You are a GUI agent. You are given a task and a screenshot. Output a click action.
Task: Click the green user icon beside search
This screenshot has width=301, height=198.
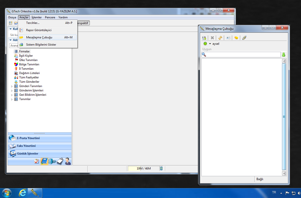click(284, 55)
